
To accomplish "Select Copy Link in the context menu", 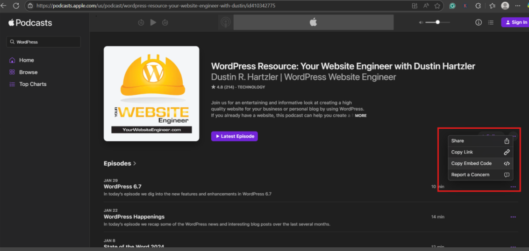I will [x=480, y=152].
